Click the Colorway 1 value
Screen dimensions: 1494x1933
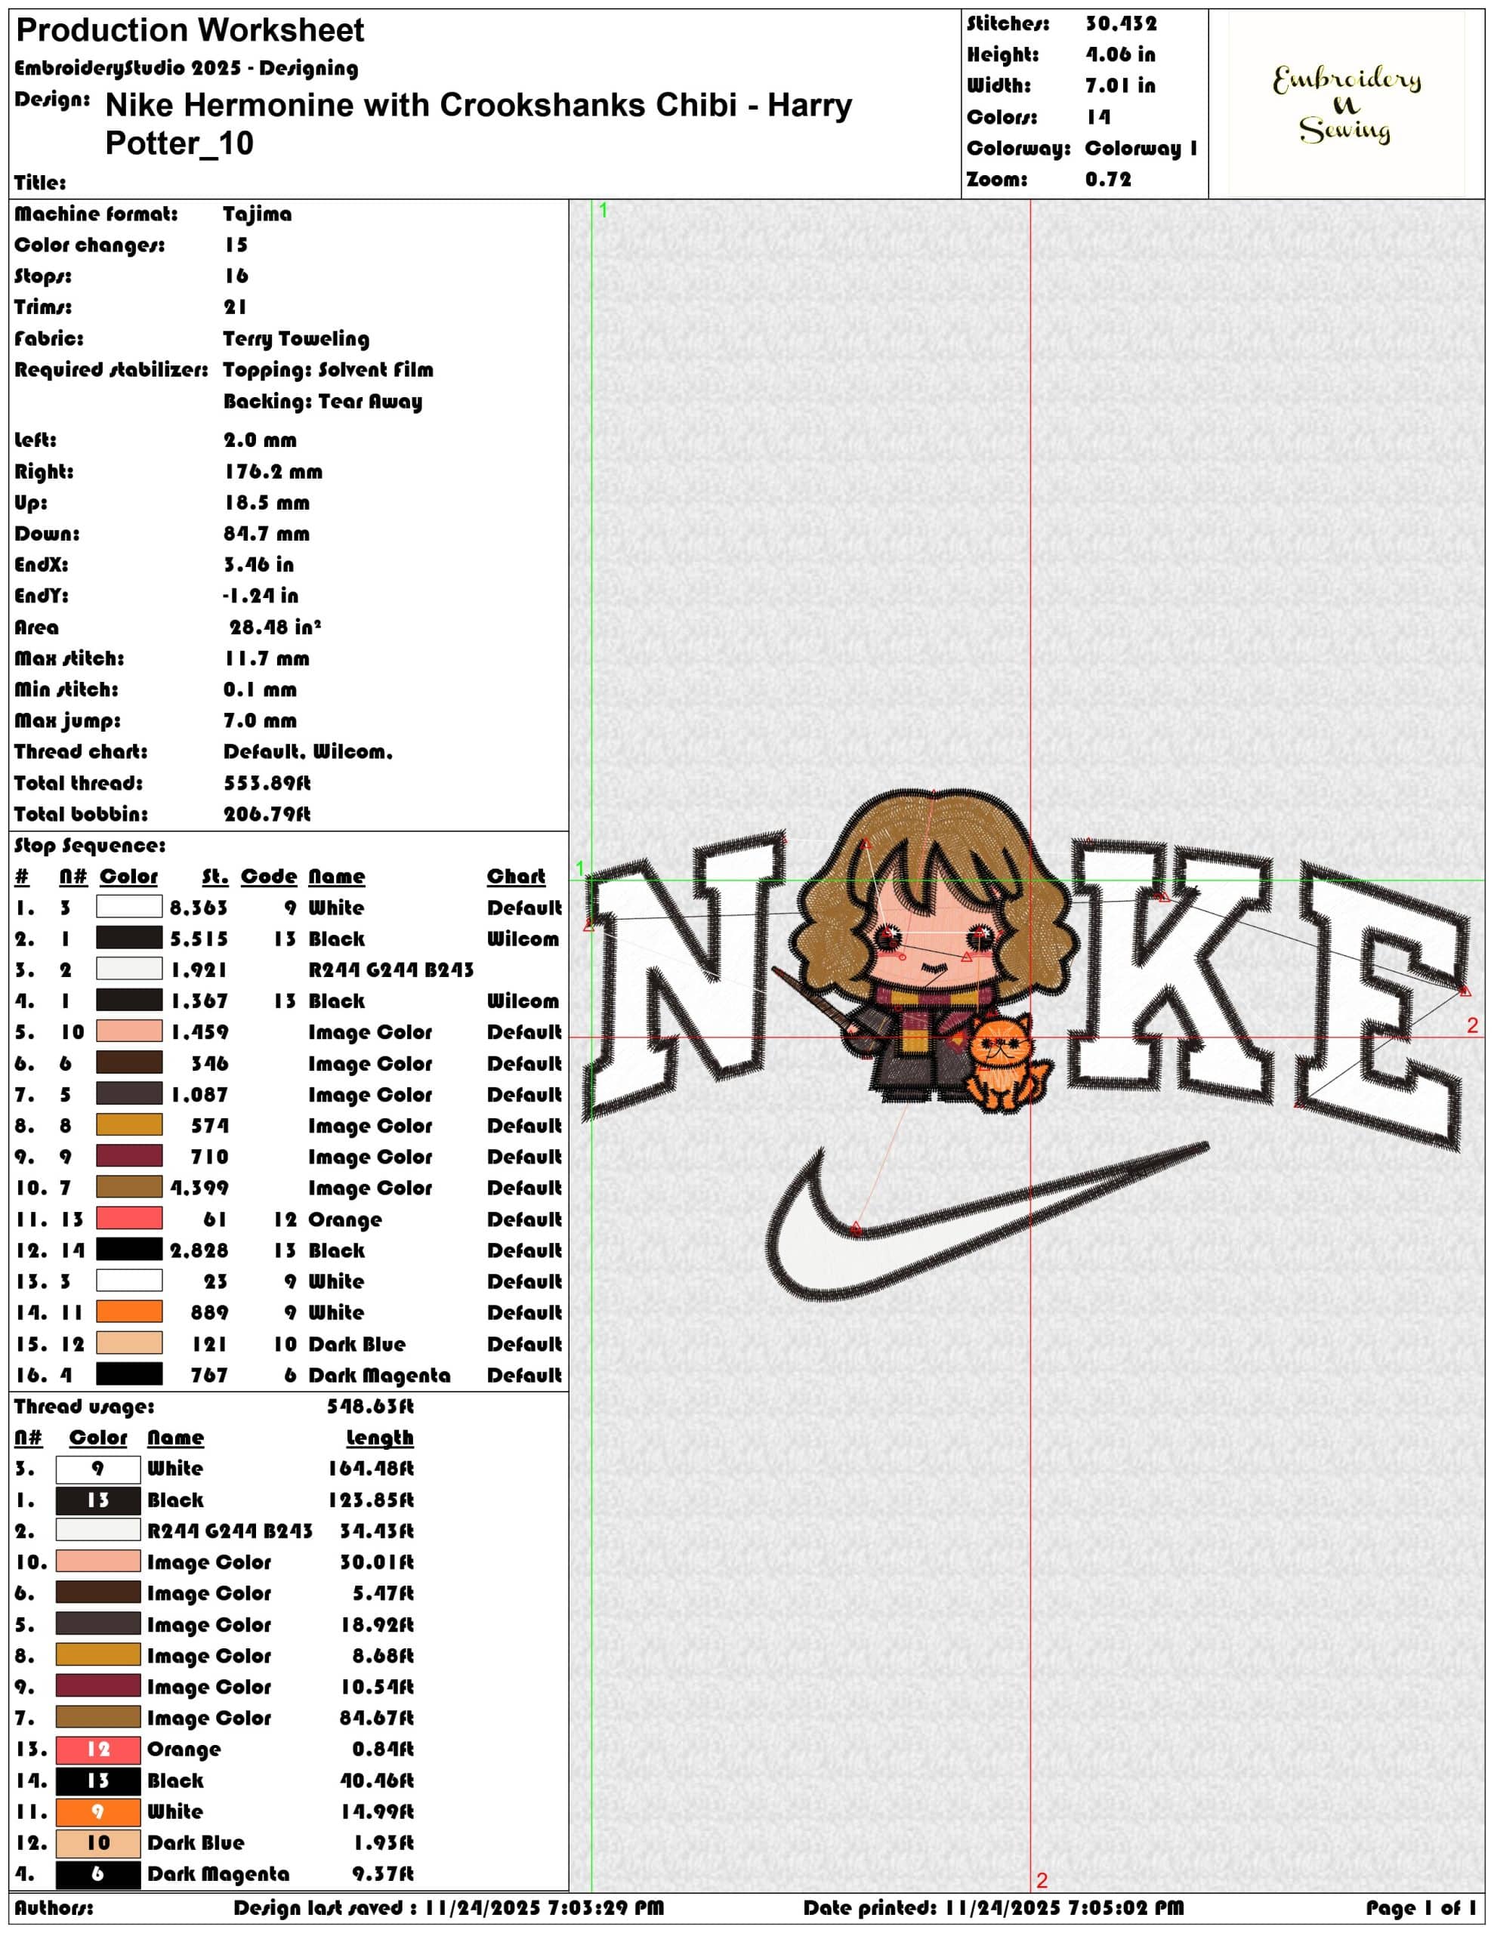pyautogui.click(x=1141, y=149)
